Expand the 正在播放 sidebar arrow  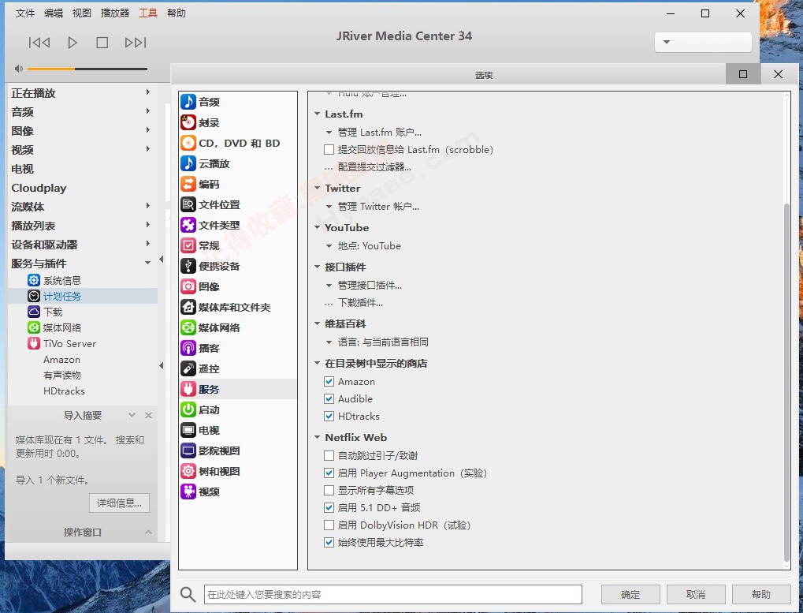point(147,92)
